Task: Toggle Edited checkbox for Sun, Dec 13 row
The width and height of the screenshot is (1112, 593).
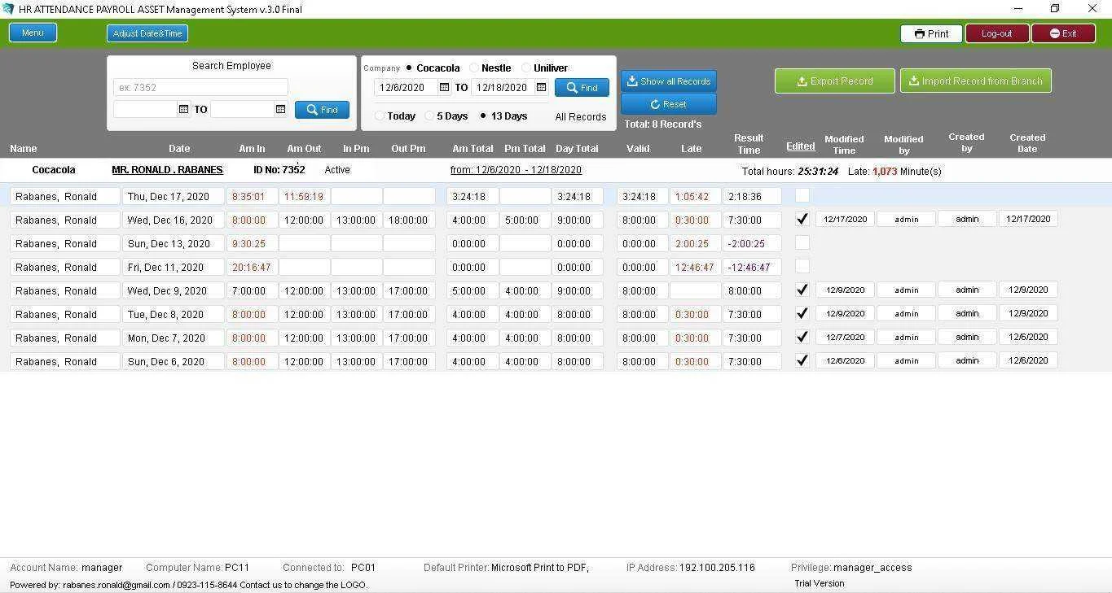Action: click(x=802, y=243)
